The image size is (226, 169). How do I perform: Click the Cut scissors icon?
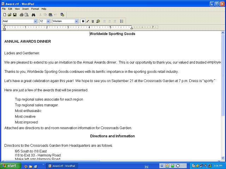click(x=41, y=15)
